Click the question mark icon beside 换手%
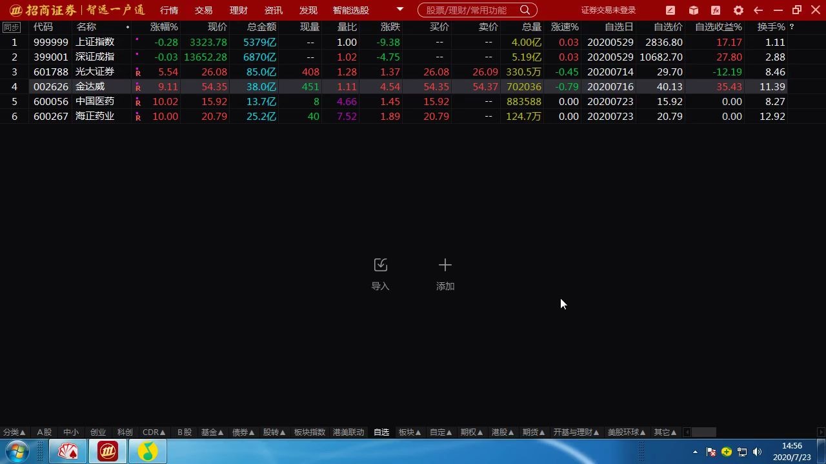The height and width of the screenshot is (464, 826). [792, 27]
